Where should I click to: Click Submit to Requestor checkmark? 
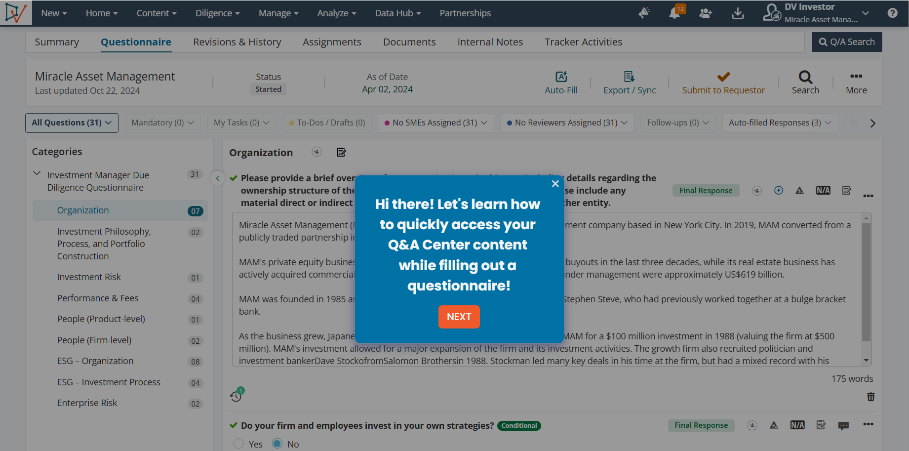pyautogui.click(x=723, y=77)
